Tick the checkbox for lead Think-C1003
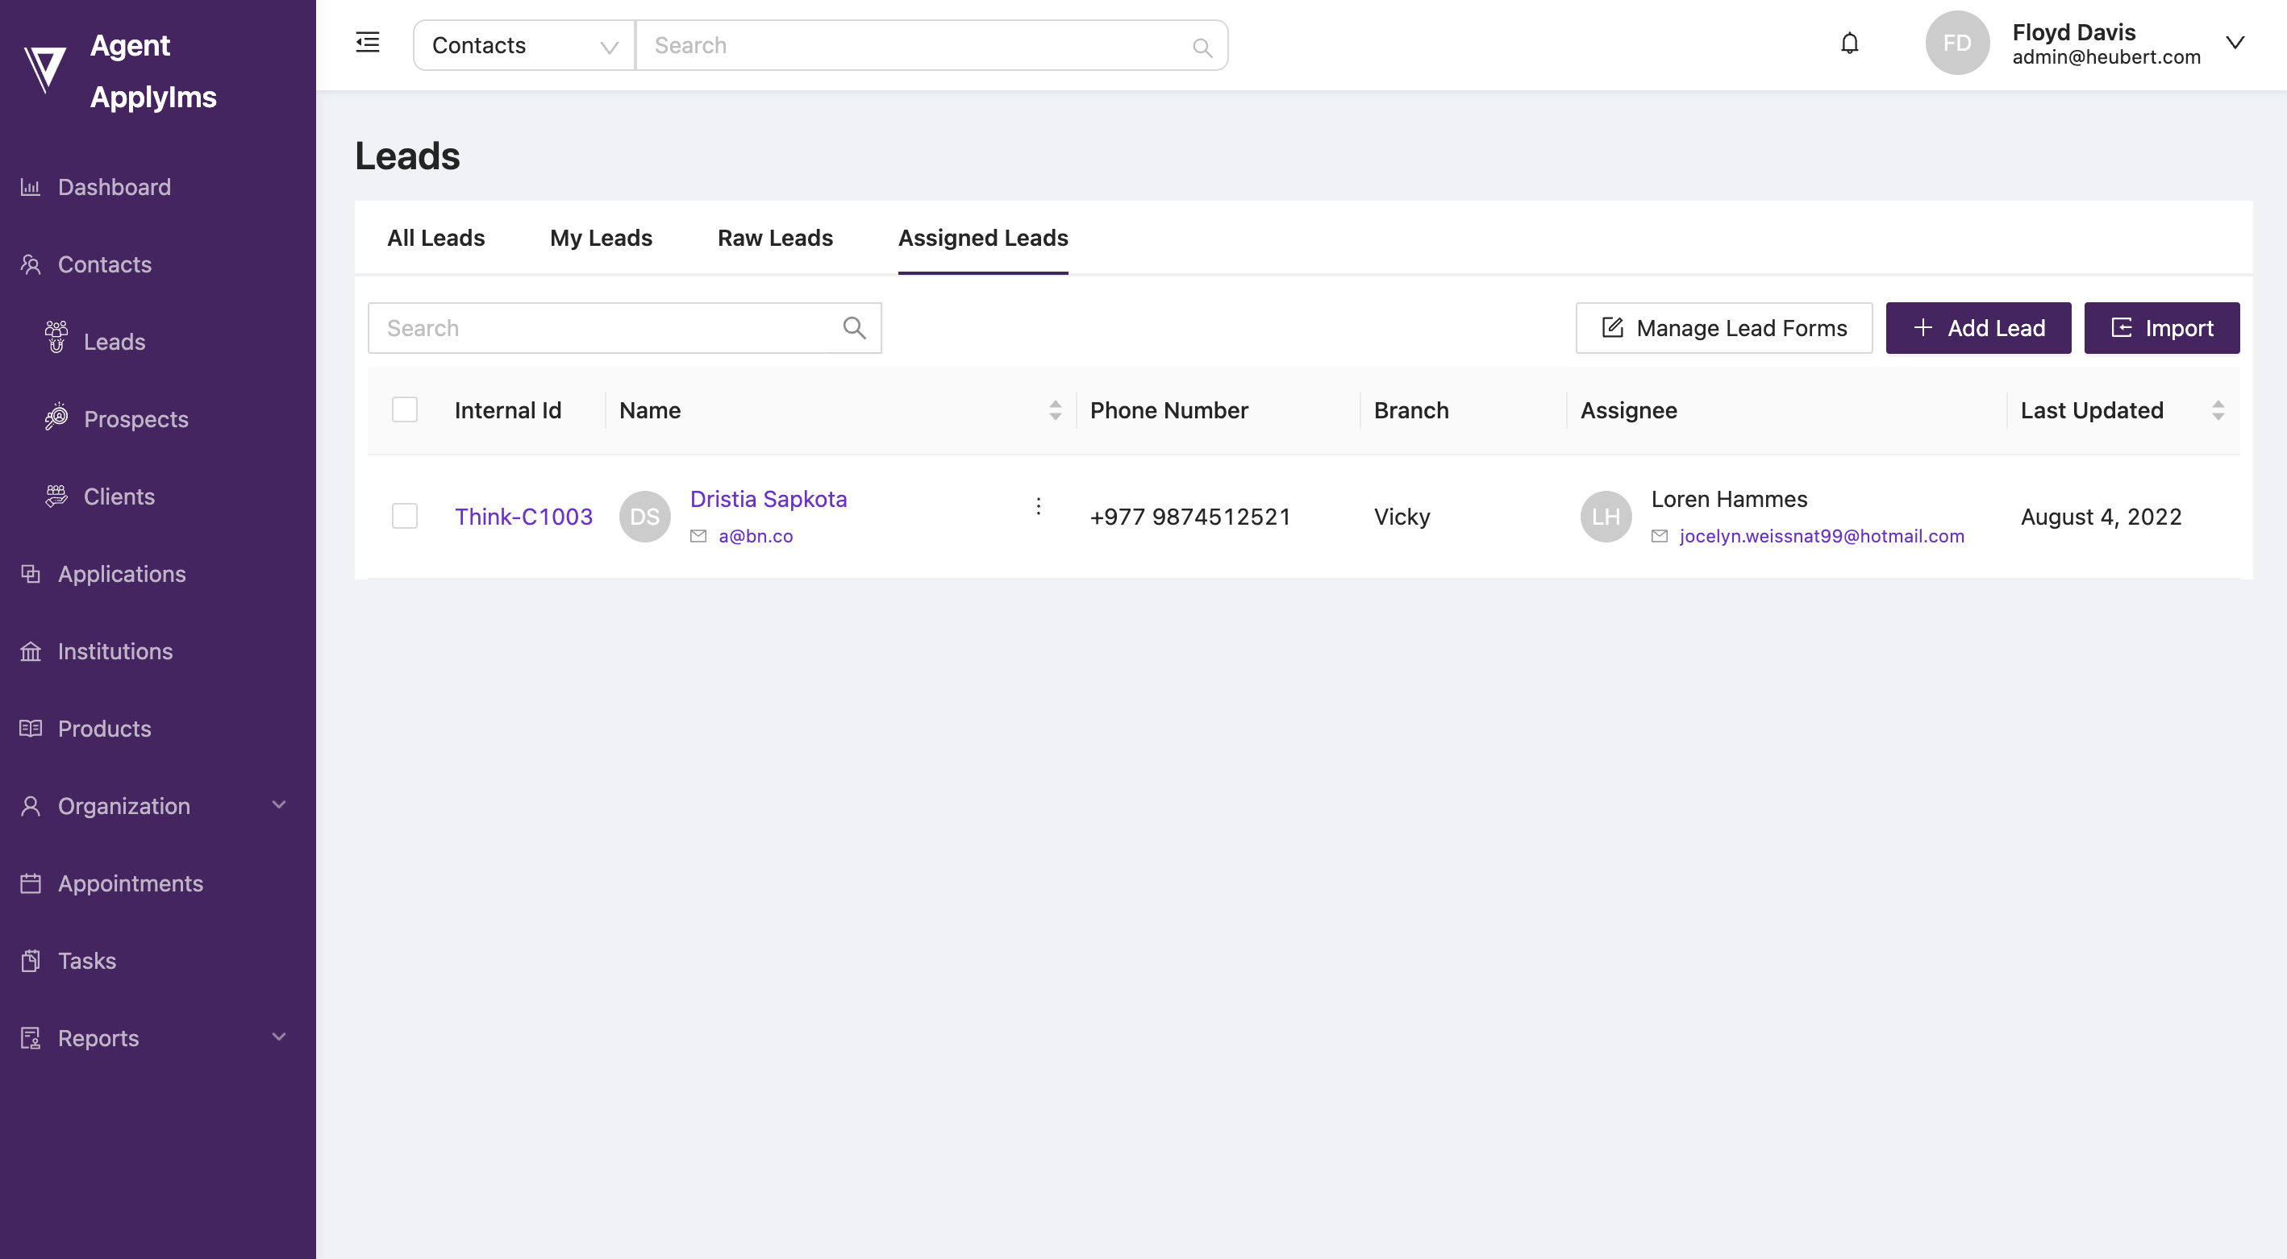This screenshot has height=1259, width=2287. pos(405,517)
